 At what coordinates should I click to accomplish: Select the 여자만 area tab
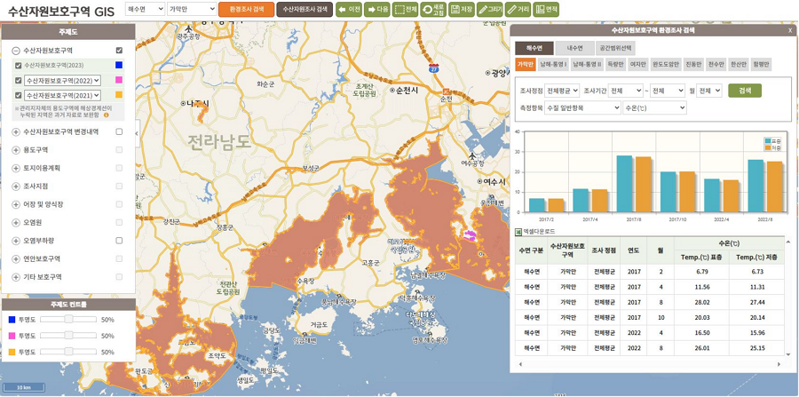(x=638, y=65)
